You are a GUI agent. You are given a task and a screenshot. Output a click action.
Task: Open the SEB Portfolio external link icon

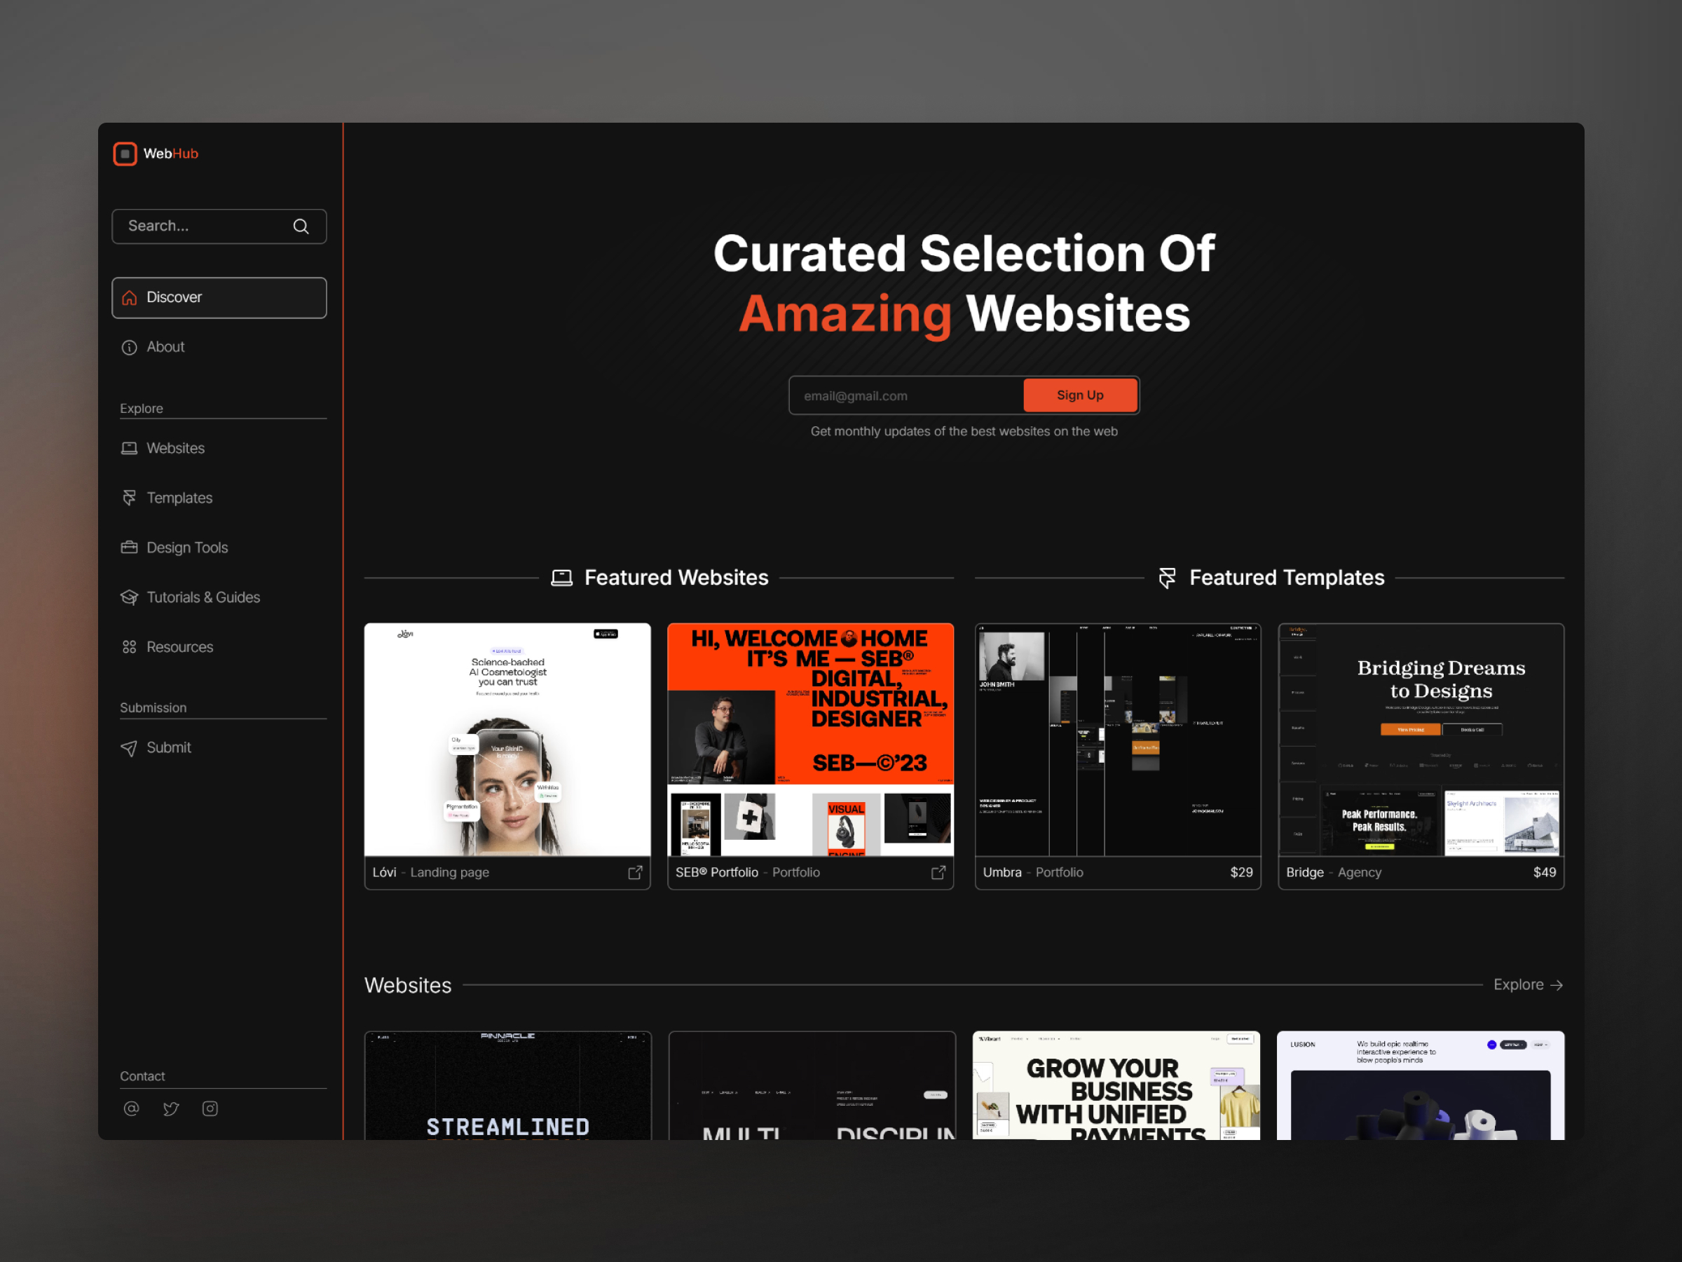[x=938, y=872]
